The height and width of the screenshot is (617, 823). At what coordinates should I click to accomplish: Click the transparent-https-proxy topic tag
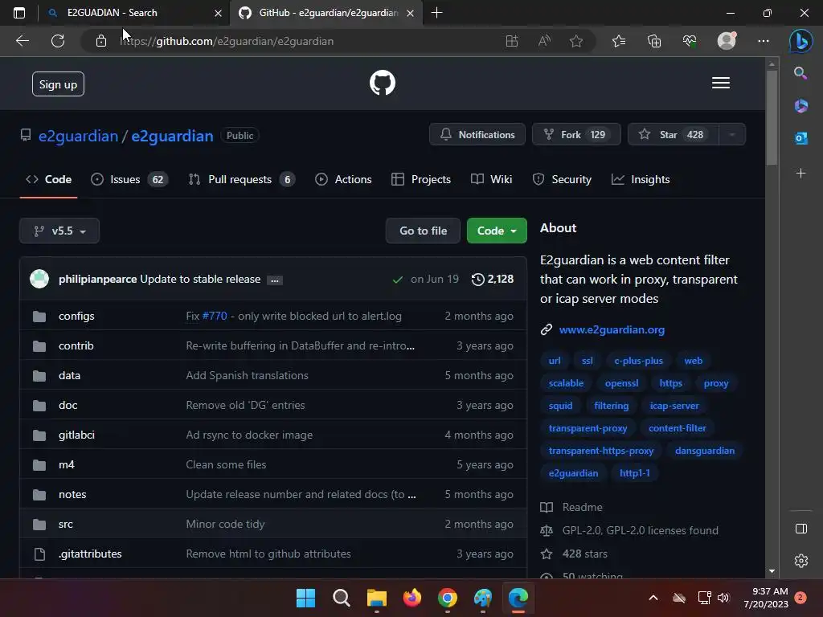pyautogui.click(x=601, y=451)
